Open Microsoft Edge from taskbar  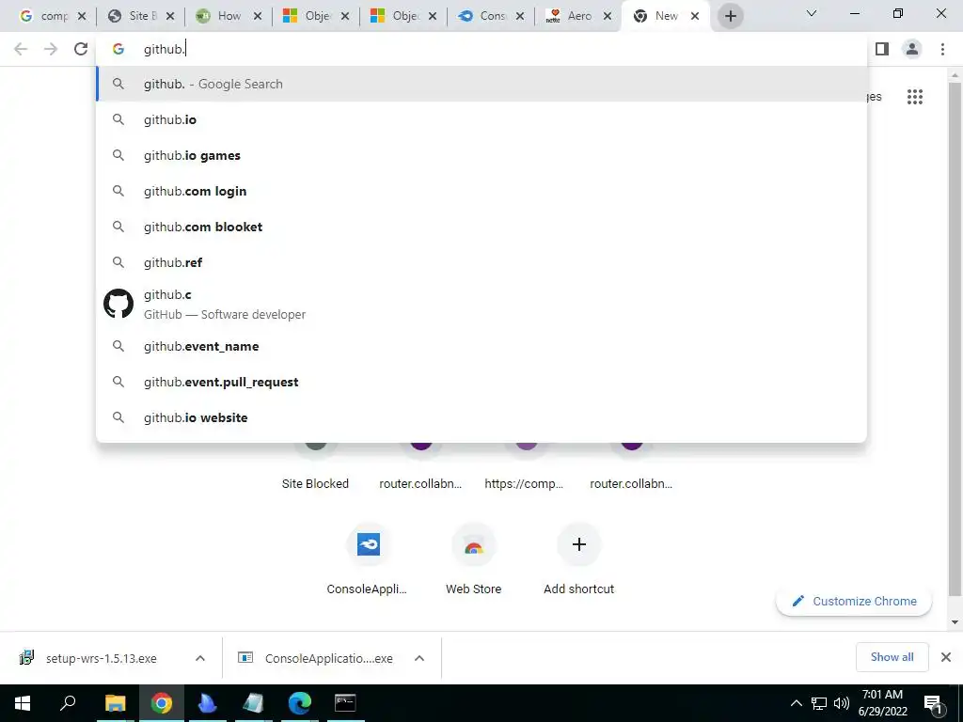click(300, 703)
